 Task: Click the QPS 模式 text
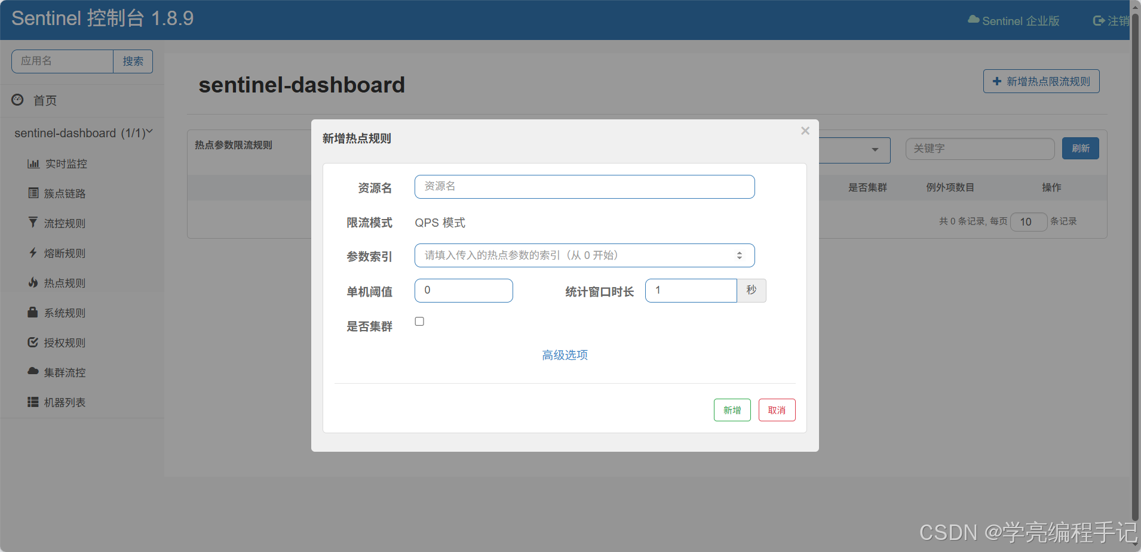440,223
